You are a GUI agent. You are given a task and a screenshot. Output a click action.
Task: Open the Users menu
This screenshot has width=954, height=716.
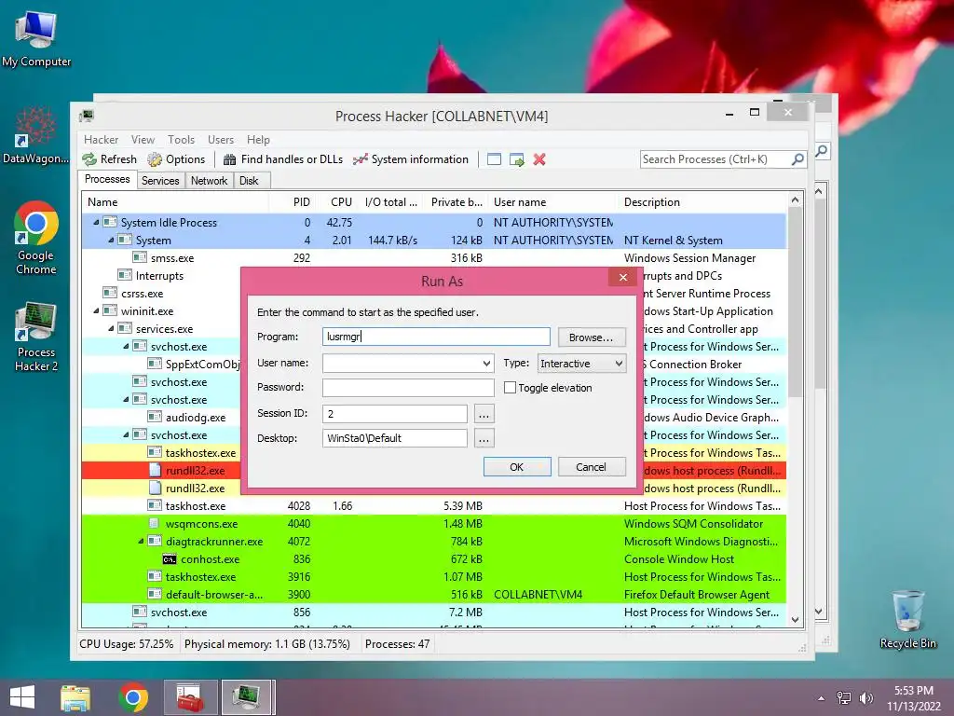(x=220, y=140)
